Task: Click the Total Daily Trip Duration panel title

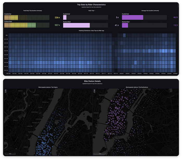Action: 32,11
